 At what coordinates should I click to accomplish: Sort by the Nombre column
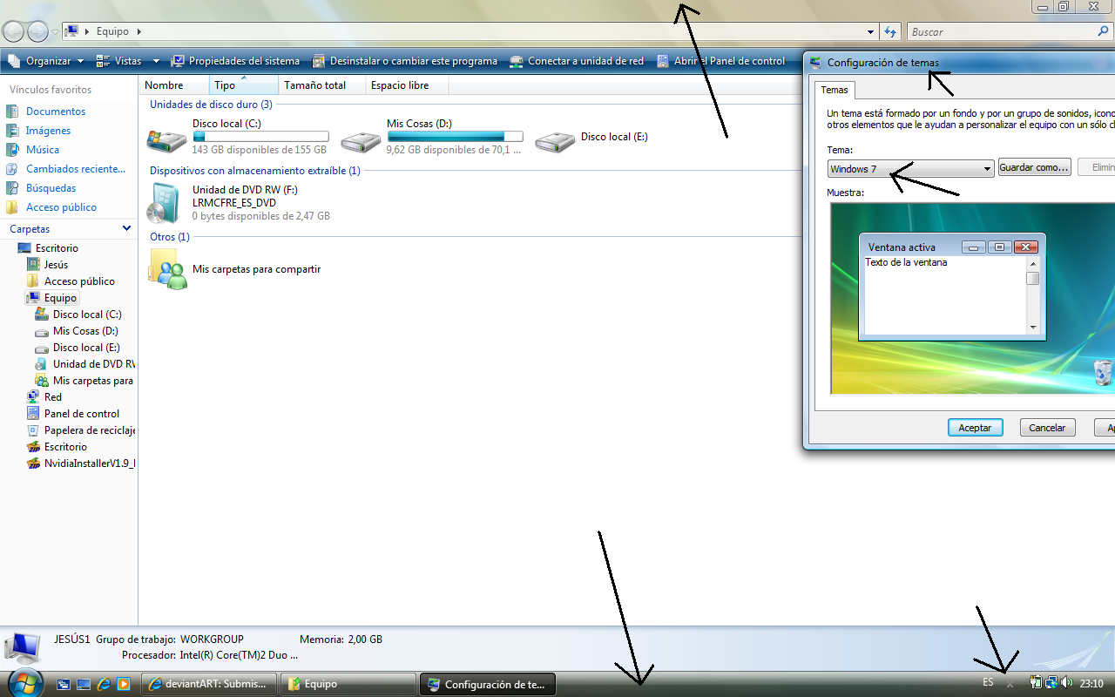(x=174, y=85)
